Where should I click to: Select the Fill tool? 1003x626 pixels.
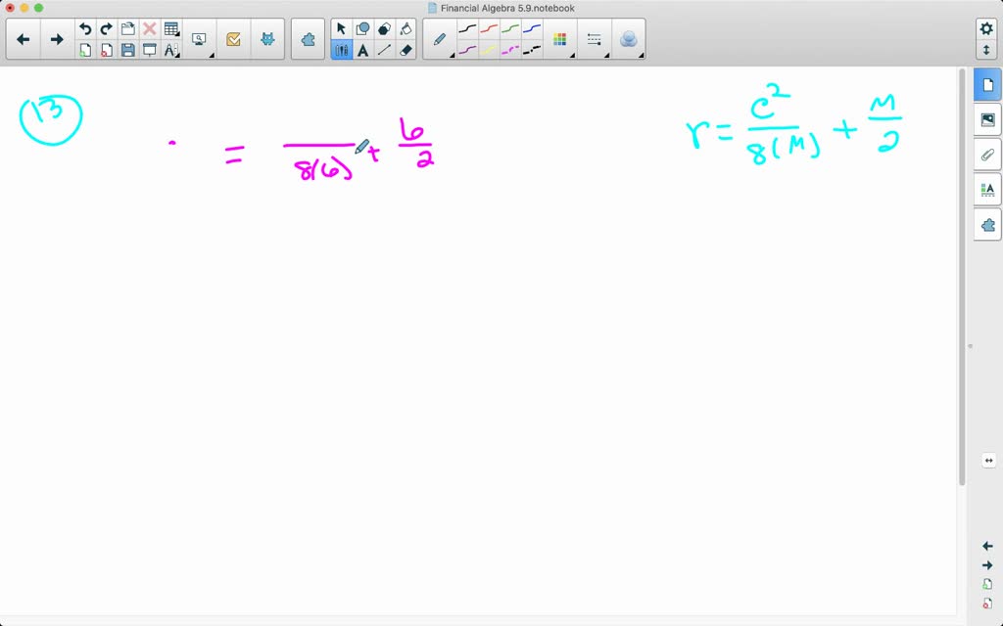pyautogui.click(x=405, y=27)
